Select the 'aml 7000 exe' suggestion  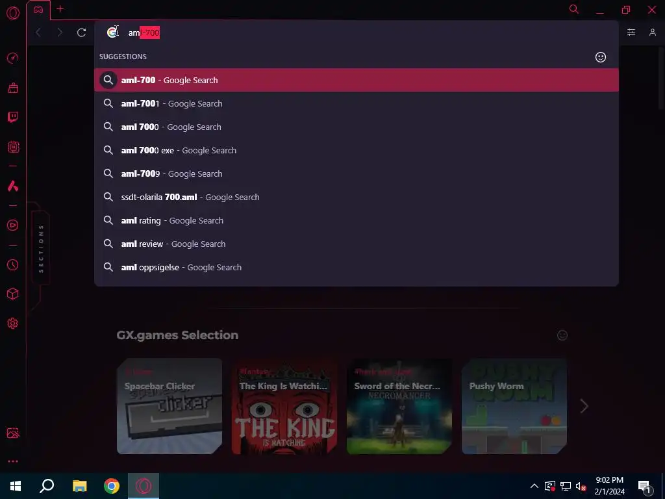tap(357, 150)
